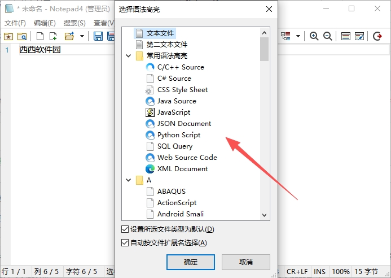The height and width of the screenshot is (278, 391).
Task: Open the 编辑(E) menu
Action: pyautogui.click(x=45, y=23)
